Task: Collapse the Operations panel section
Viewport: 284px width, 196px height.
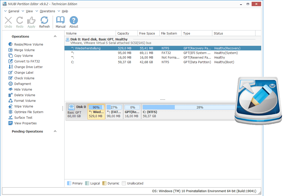Action: pyautogui.click(x=55, y=36)
